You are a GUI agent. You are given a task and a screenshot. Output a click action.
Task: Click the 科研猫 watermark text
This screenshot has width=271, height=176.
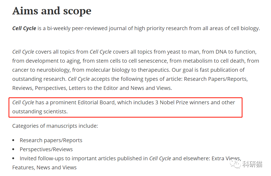252,164
